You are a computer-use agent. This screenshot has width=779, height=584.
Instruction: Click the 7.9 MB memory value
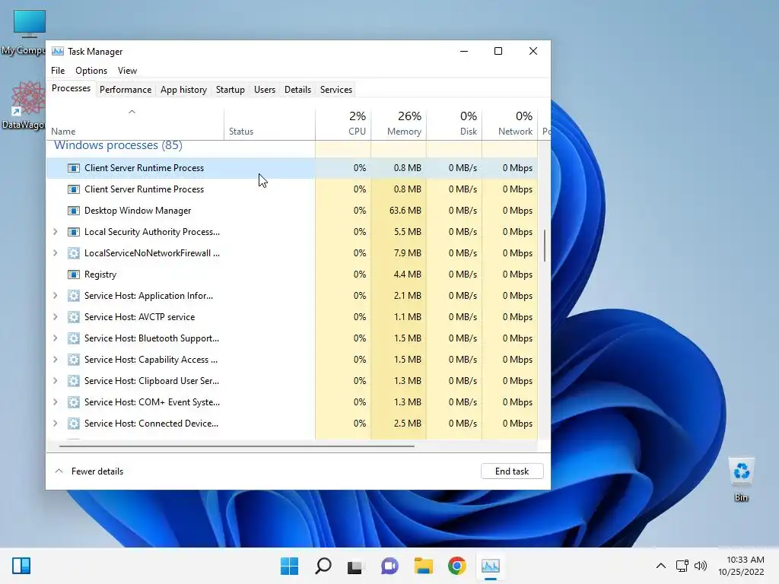click(x=408, y=253)
